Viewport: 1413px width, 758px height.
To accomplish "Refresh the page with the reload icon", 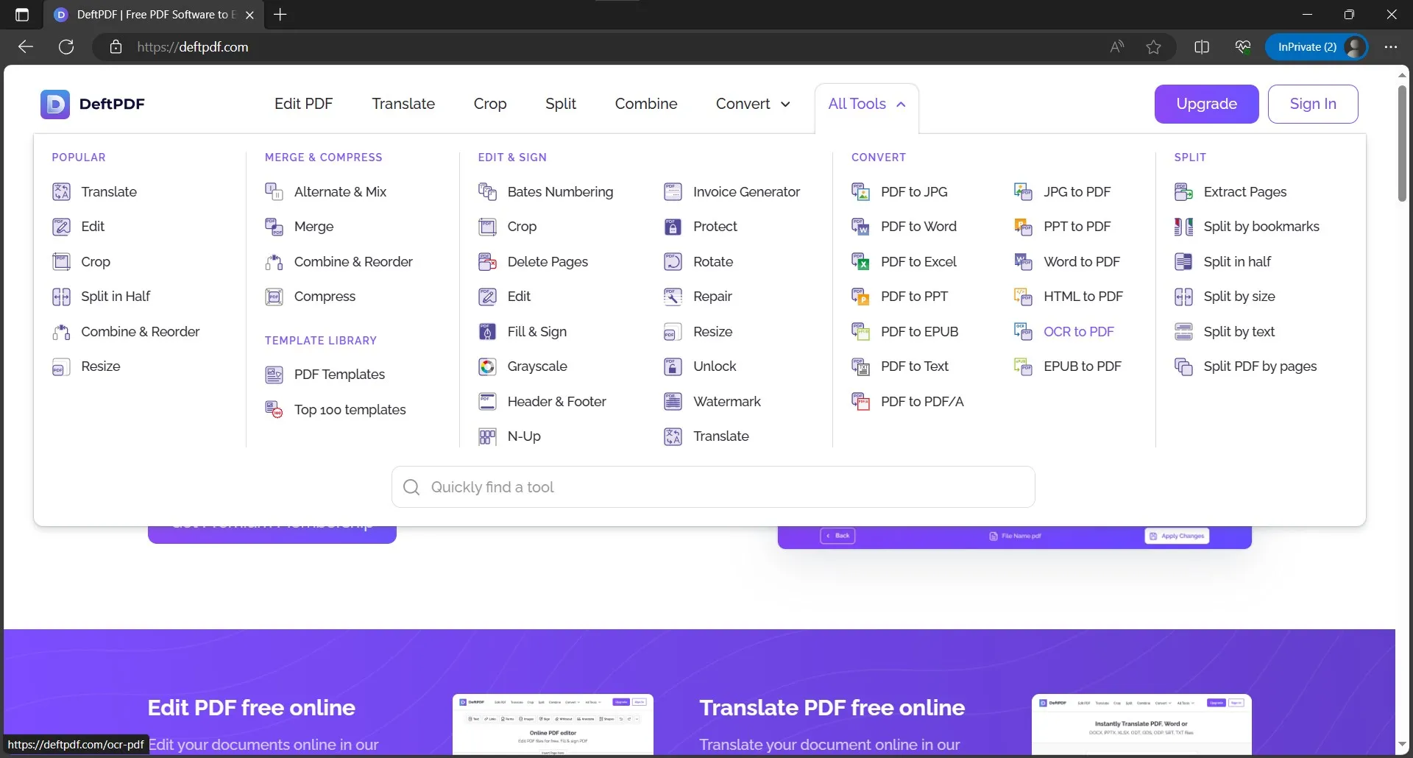I will tap(66, 47).
